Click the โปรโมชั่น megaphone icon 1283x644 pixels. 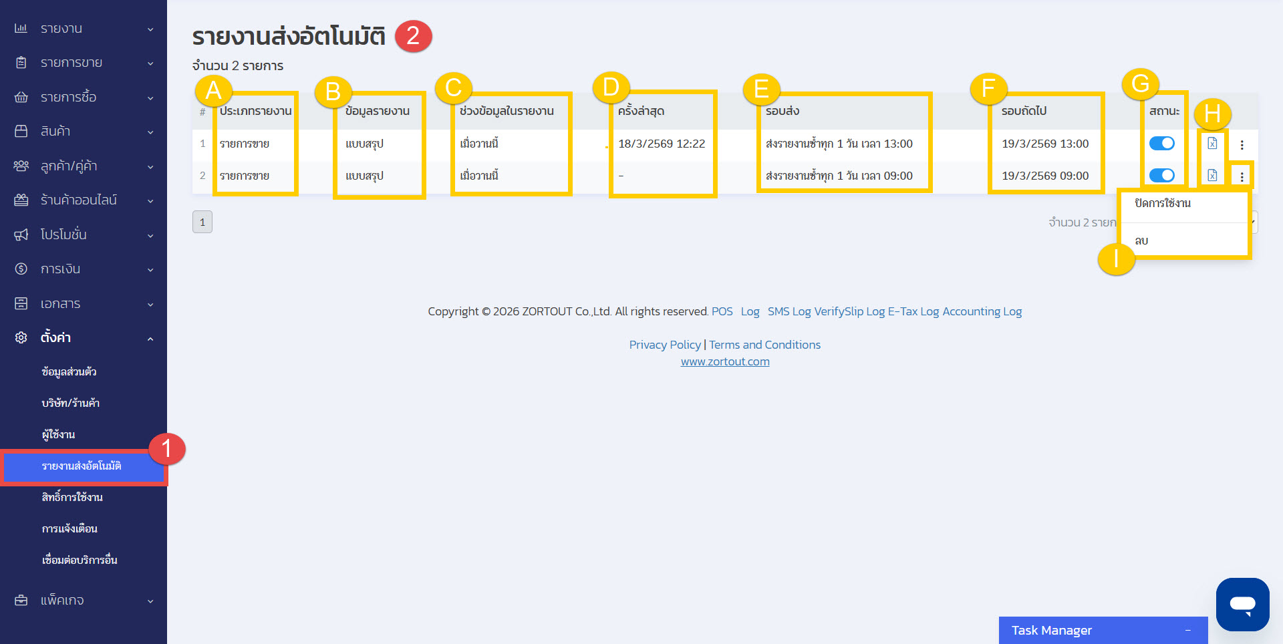[x=21, y=234]
